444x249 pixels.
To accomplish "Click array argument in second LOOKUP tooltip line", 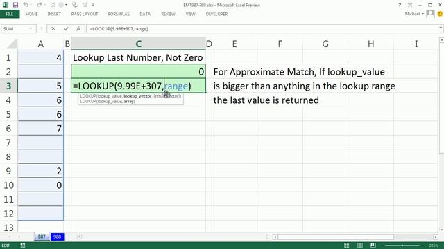I will (x=129, y=102).
